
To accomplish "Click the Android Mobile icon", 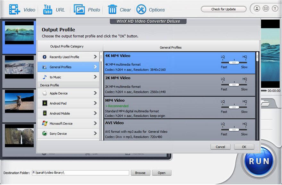I will [45, 113].
